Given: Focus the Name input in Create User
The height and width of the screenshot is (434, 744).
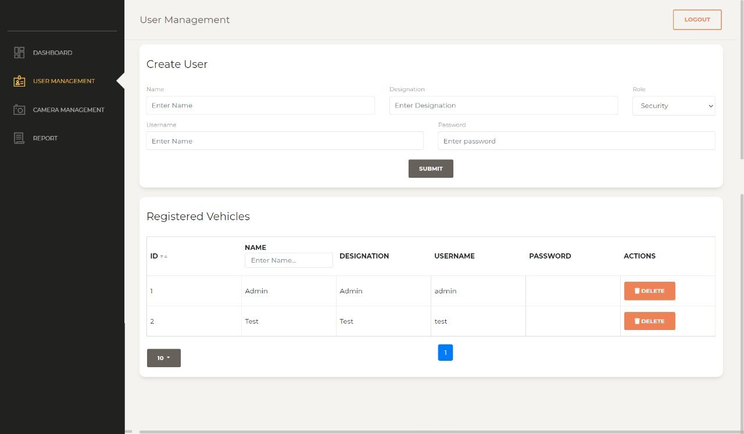Looking at the screenshot, I should 260,106.
